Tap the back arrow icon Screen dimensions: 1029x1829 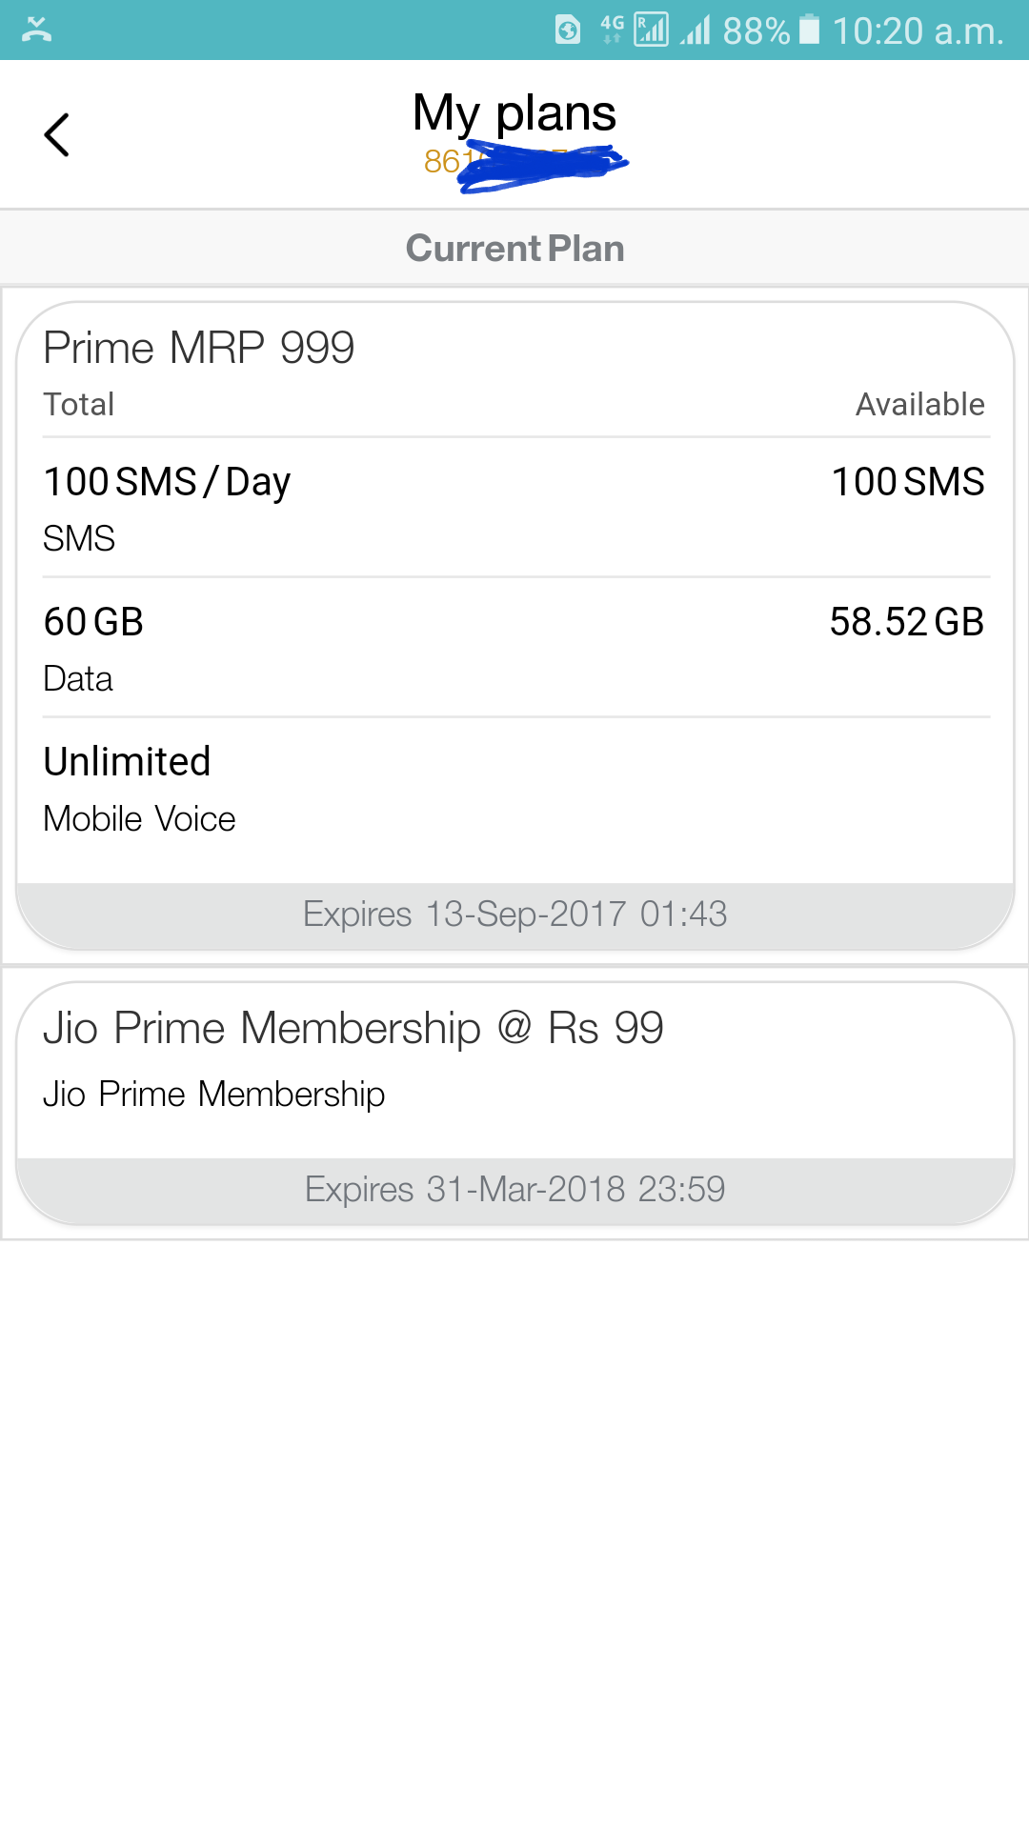point(57,134)
